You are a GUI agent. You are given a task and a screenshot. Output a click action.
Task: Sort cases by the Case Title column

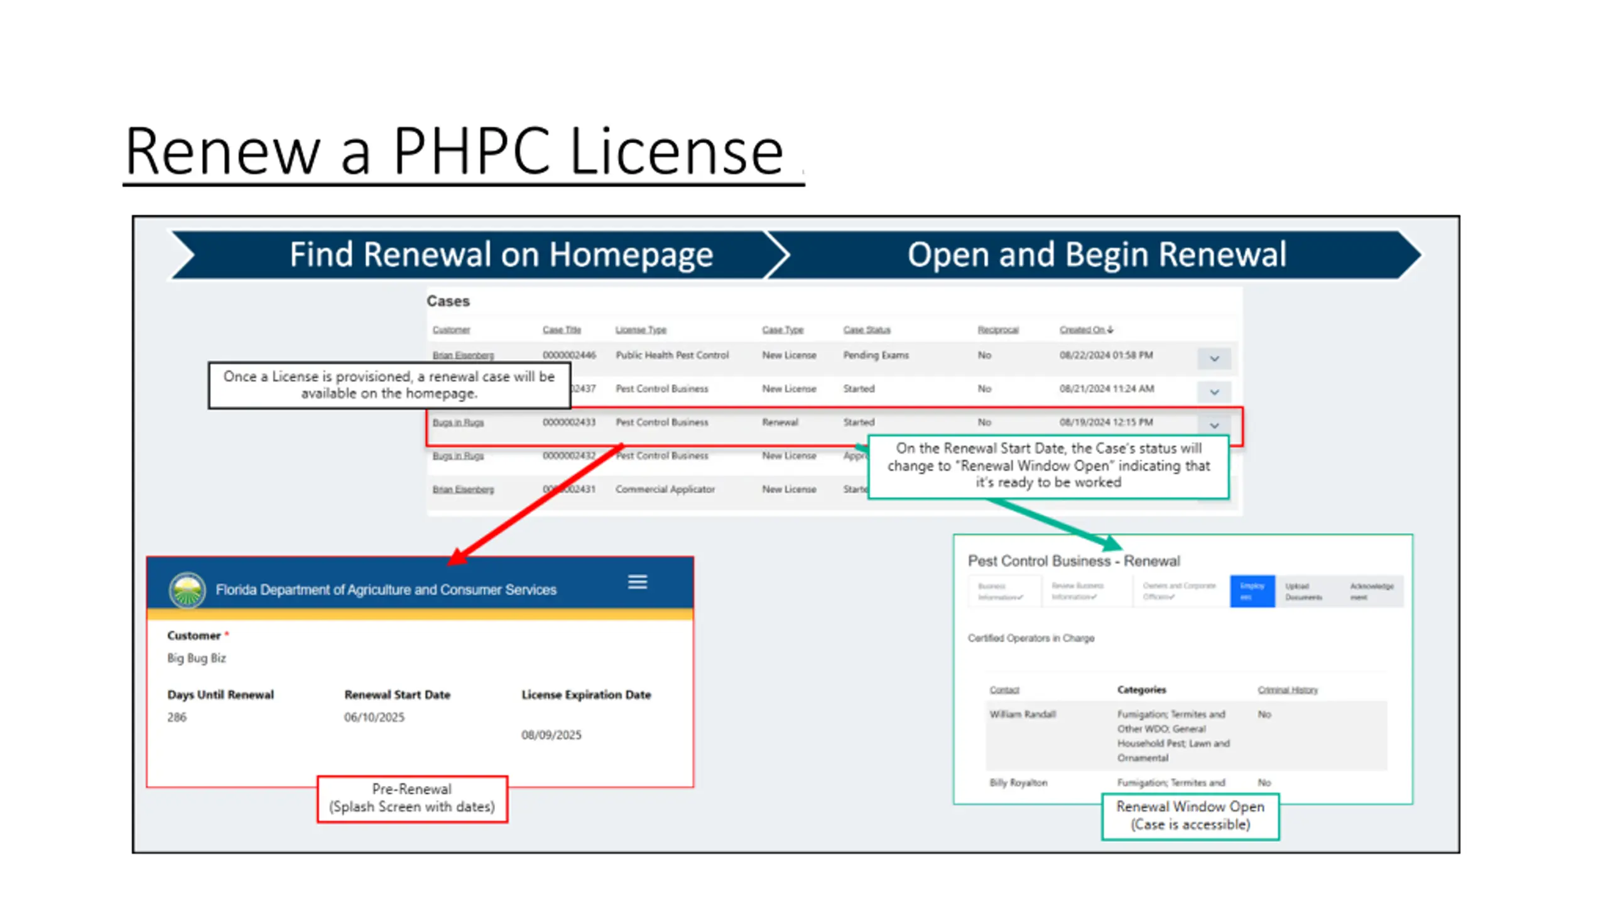pyautogui.click(x=562, y=330)
